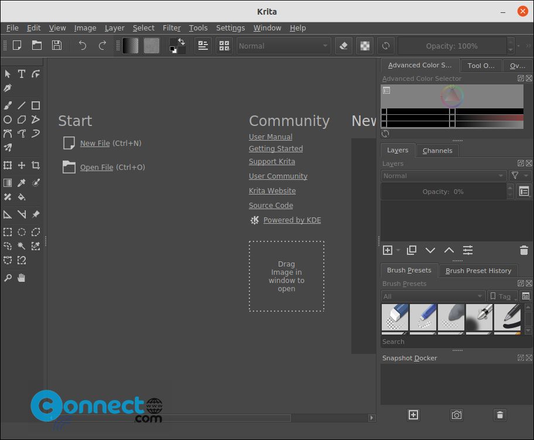Select the Text tool
534x440 pixels.
(x=22, y=74)
